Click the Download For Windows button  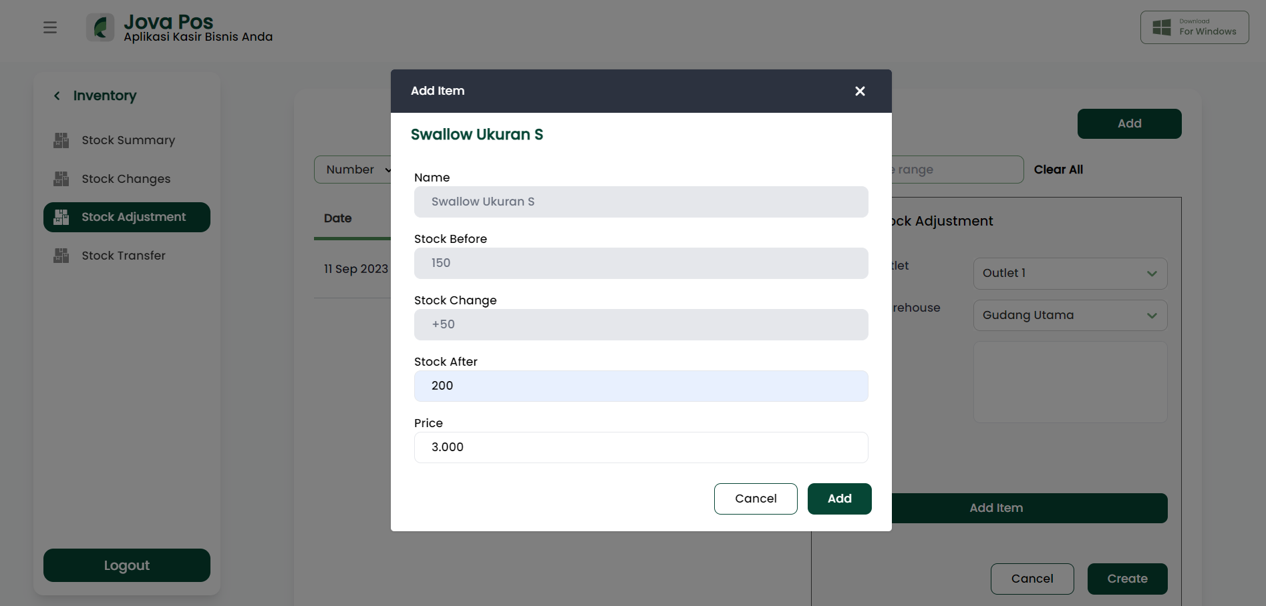tap(1195, 27)
